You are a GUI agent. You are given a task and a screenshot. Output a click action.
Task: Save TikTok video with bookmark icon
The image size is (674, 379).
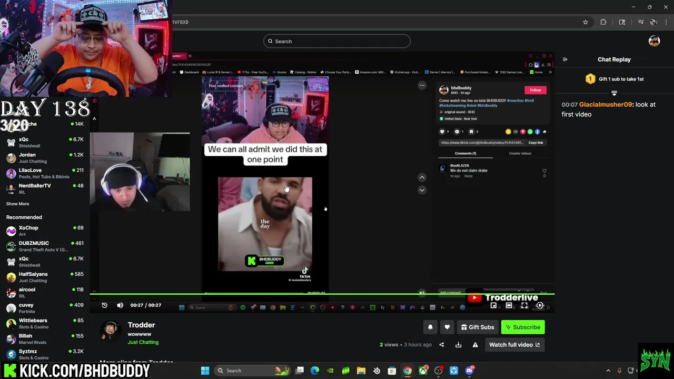pyautogui.click(x=471, y=132)
